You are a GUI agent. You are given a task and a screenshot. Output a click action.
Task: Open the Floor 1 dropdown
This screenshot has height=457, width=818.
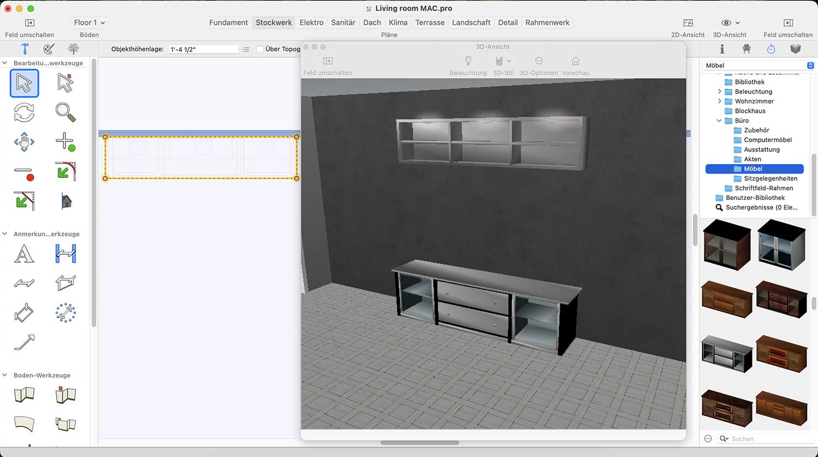(89, 22)
